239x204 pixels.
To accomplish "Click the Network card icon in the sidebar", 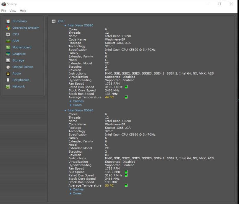I will [8, 87].
